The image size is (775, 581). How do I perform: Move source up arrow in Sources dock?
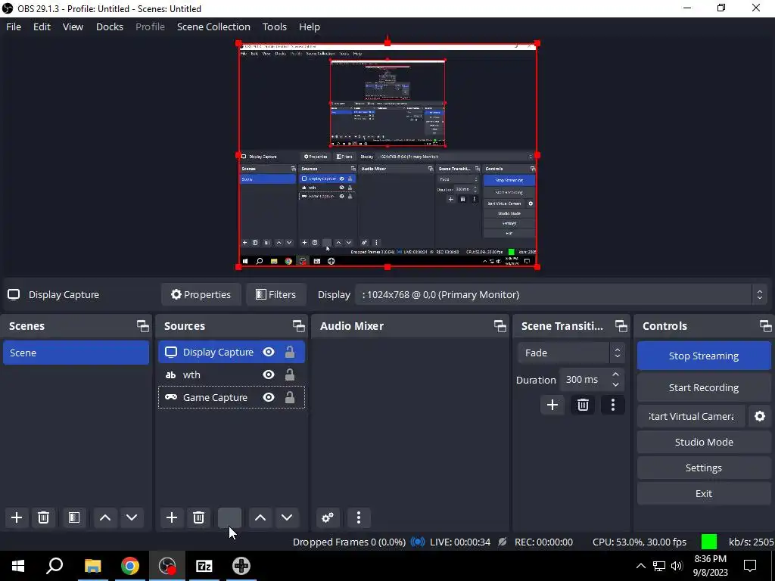260,517
